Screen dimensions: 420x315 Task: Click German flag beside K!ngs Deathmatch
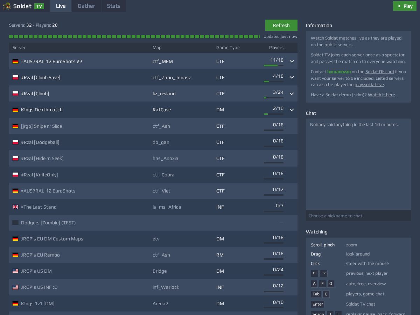[x=15, y=110]
